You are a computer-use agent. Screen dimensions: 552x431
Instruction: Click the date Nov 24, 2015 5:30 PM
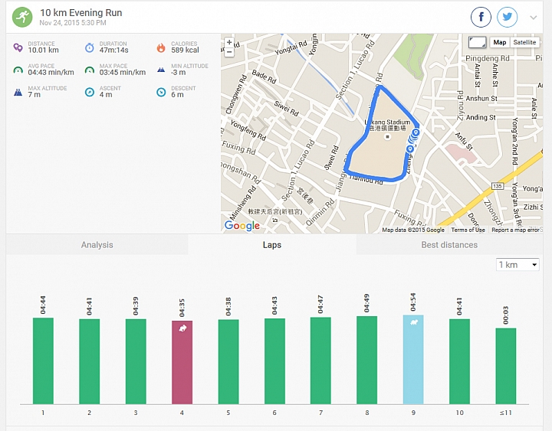pos(73,23)
